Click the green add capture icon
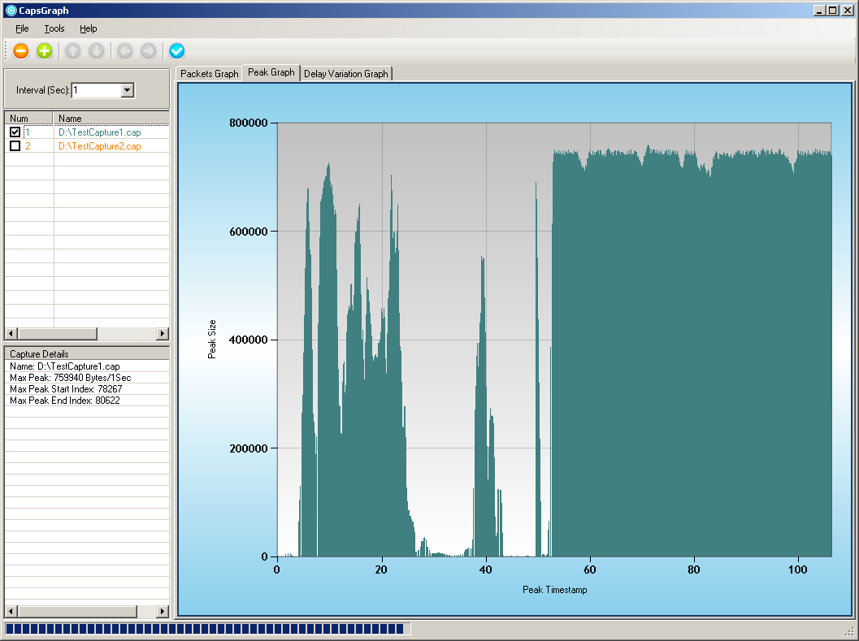This screenshot has height=641, width=859. click(x=45, y=51)
